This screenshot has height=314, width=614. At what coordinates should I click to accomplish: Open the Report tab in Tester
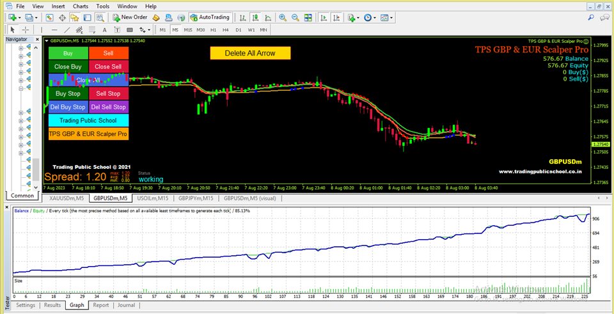[x=100, y=305]
